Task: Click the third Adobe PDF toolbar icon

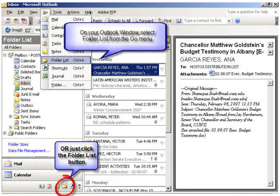Action: 24,21
